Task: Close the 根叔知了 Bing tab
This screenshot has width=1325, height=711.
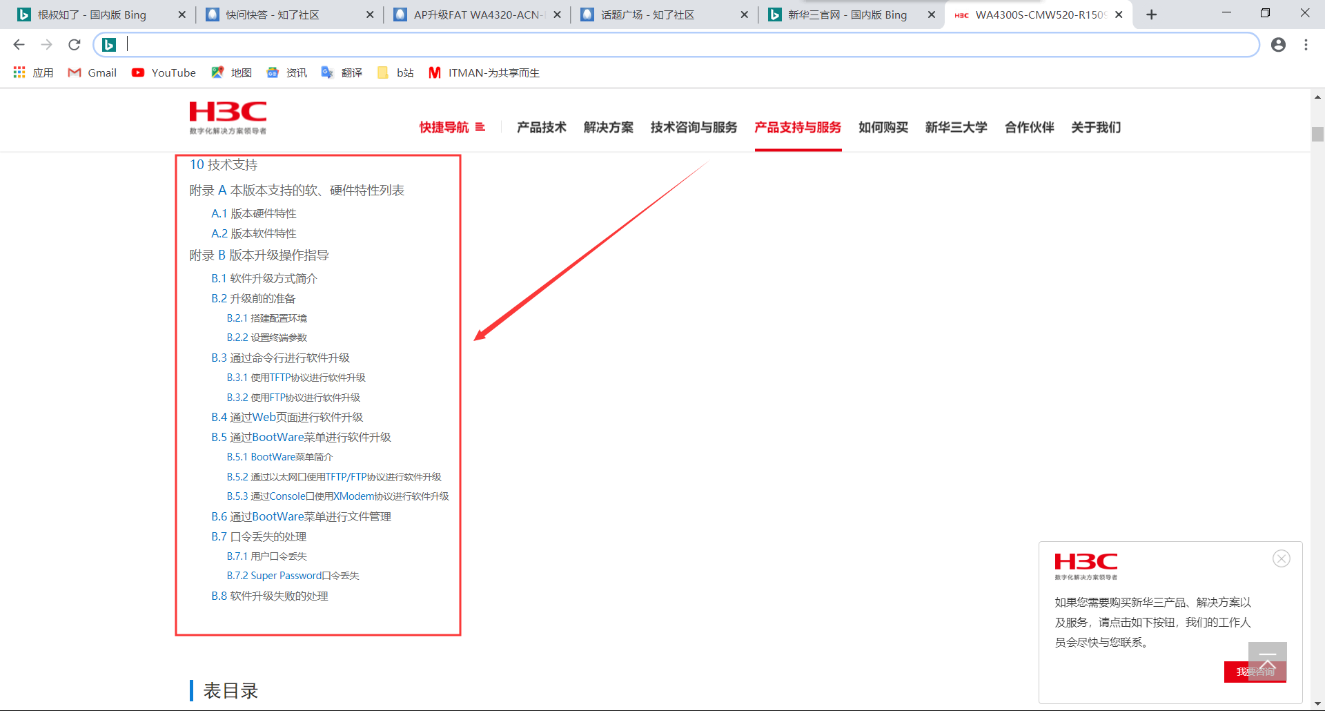Action: (x=181, y=14)
